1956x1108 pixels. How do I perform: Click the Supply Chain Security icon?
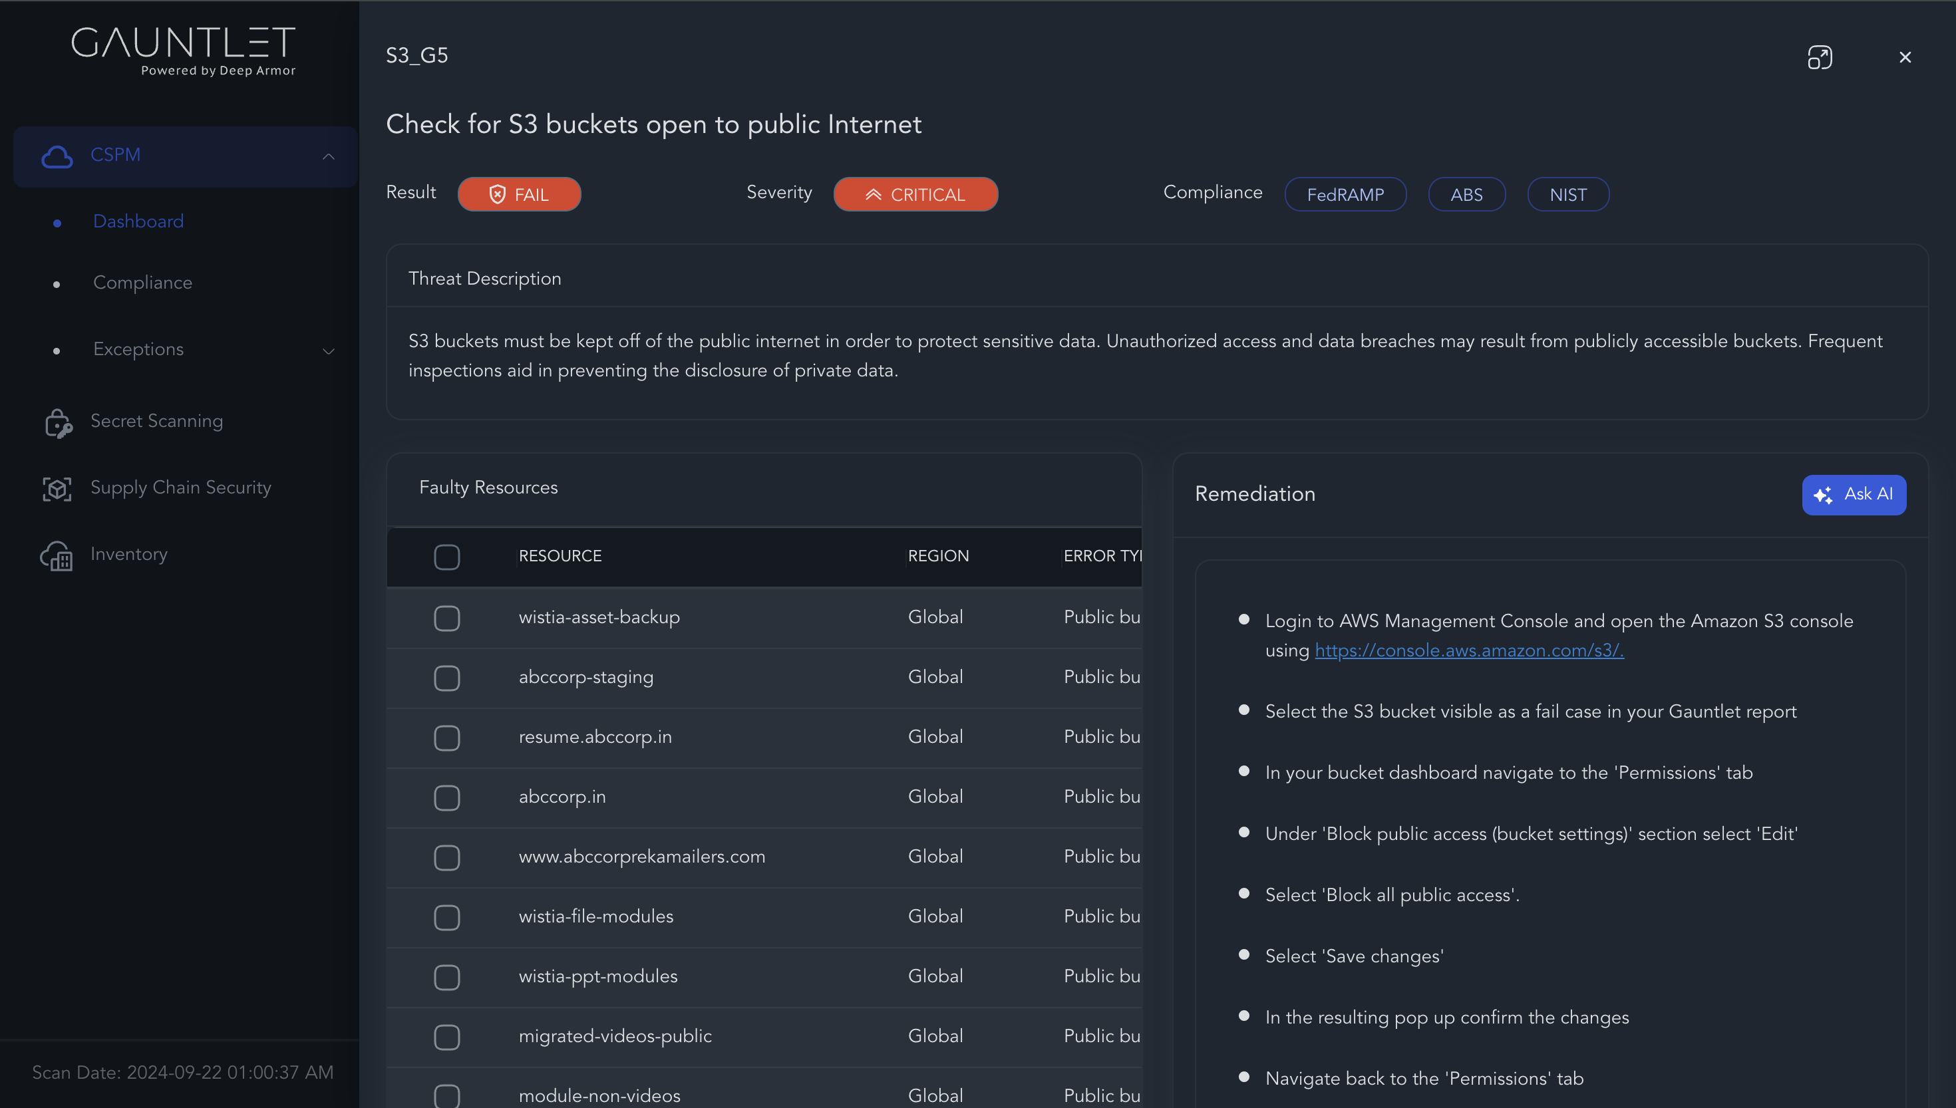(57, 489)
